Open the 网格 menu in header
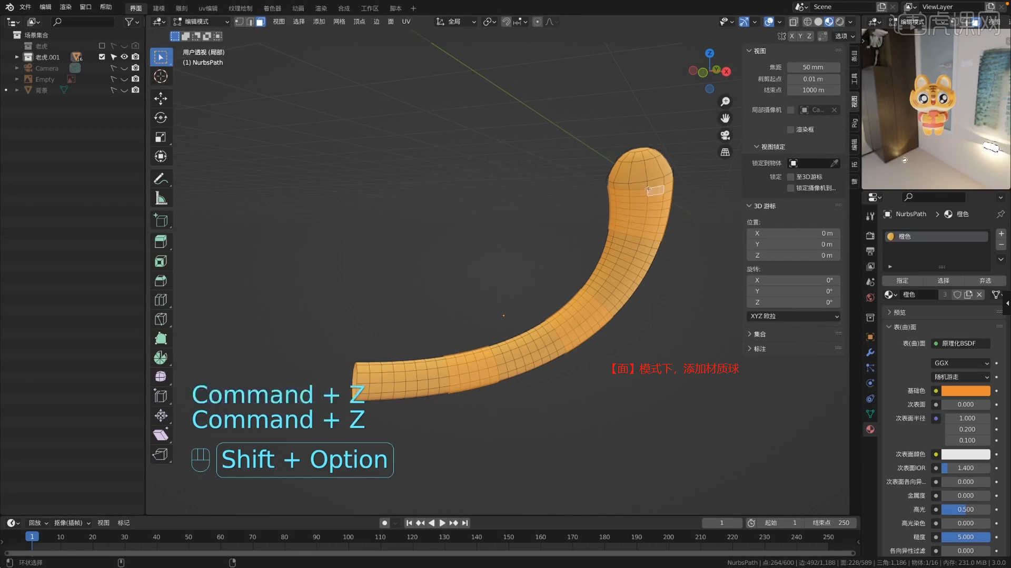 pos(339,22)
